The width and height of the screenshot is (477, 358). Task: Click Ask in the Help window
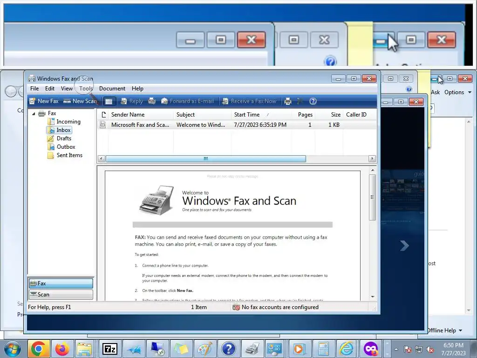pyautogui.click(x=436, y=92)
